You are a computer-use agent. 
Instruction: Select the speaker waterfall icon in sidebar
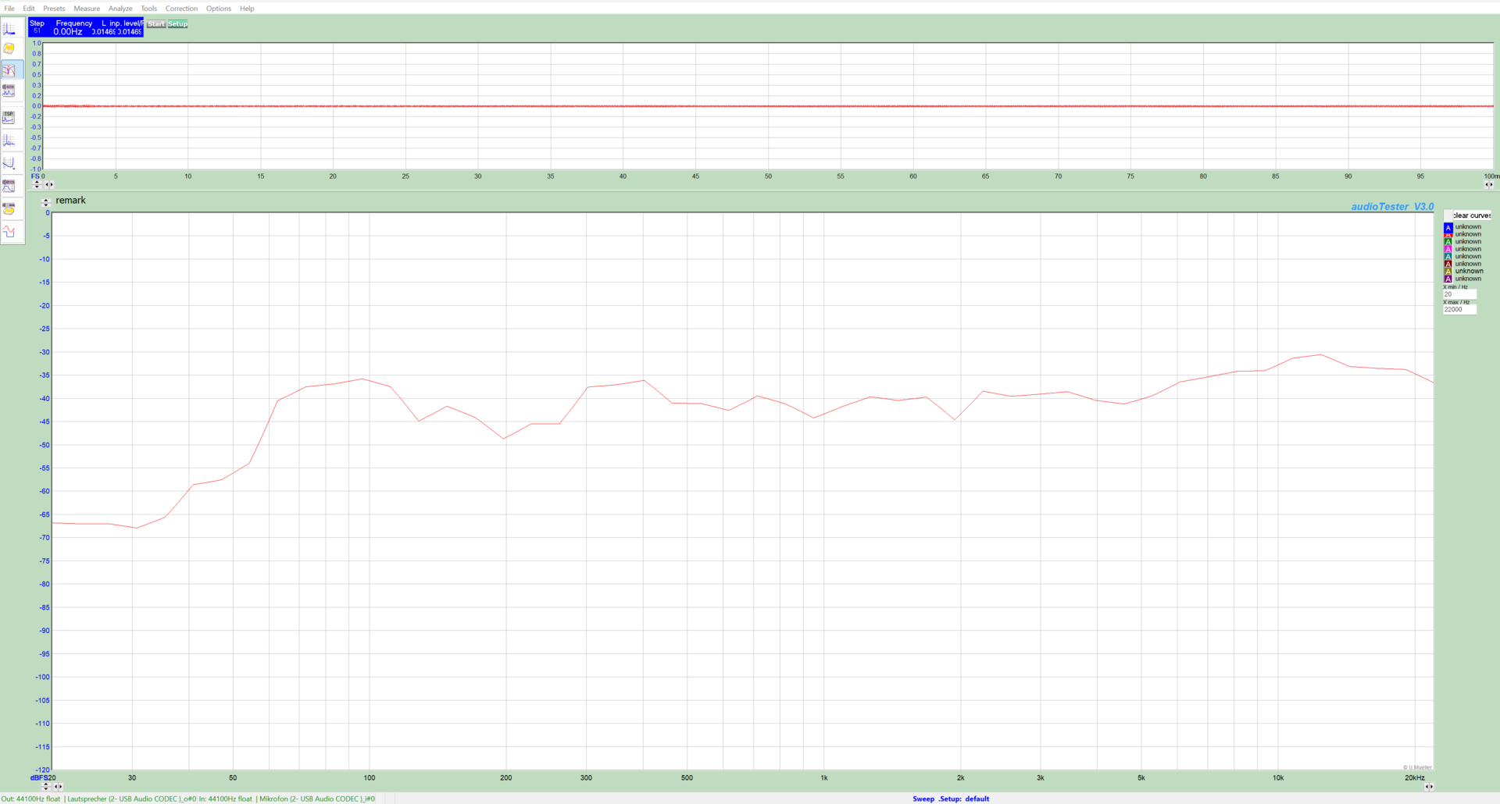9,208
